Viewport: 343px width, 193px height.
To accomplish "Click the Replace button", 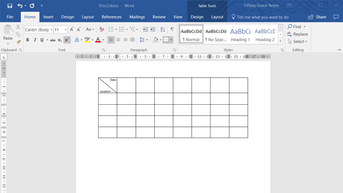I will [x=298, y=34].
